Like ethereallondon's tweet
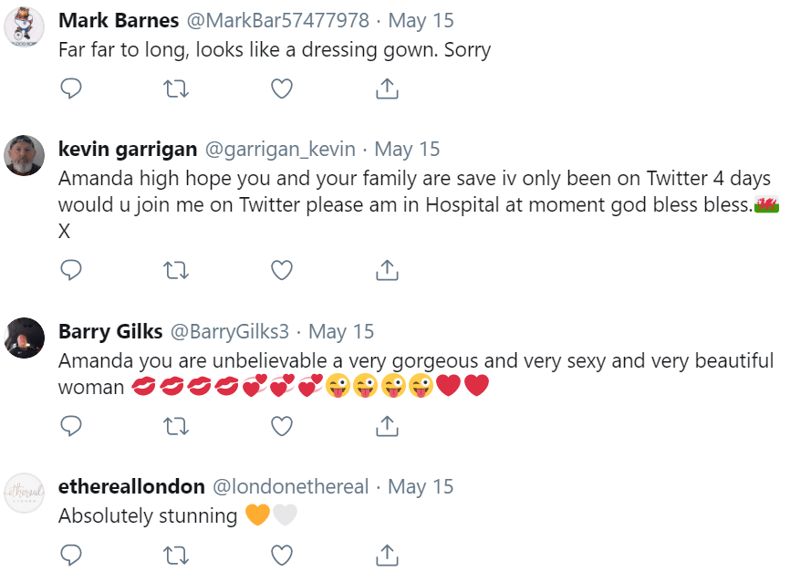This screenshot has width=790, height=572. coord(282,556)
